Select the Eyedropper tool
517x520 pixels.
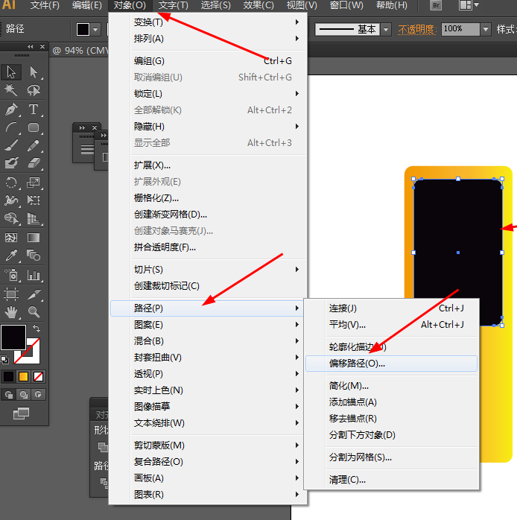click(x=11, y=256)
